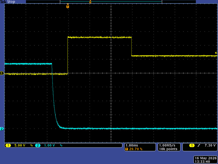
Task: Click the date and time display
Action: (206, 160)
